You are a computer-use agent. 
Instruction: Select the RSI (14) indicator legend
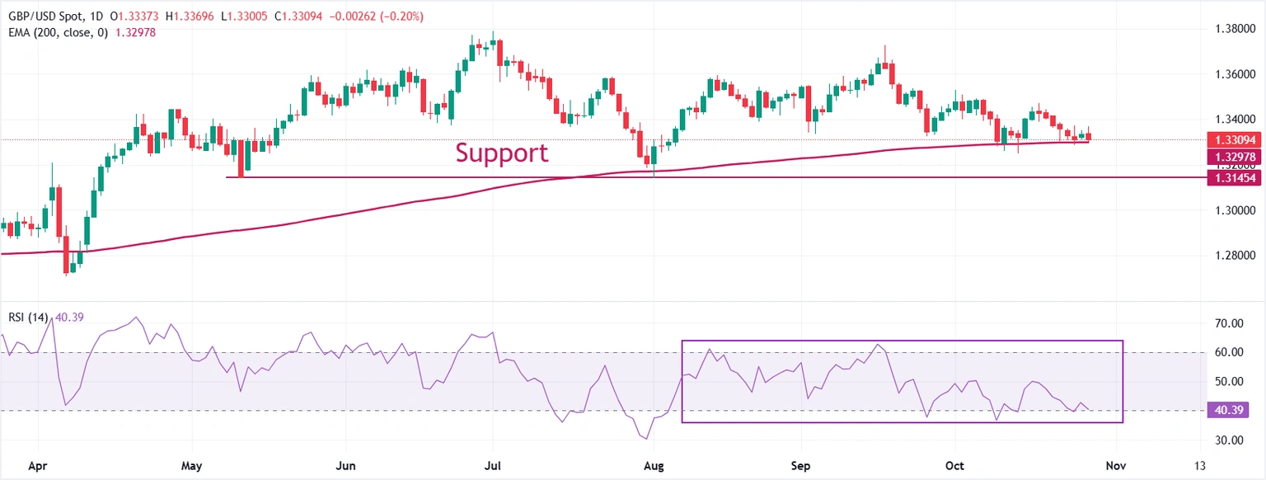click(26, 316)
